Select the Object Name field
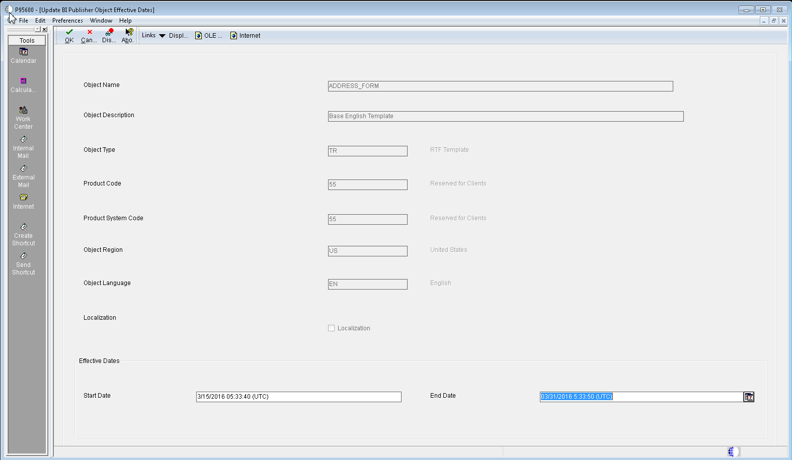The height and width of the screenshot is (460, 792). 501,86
